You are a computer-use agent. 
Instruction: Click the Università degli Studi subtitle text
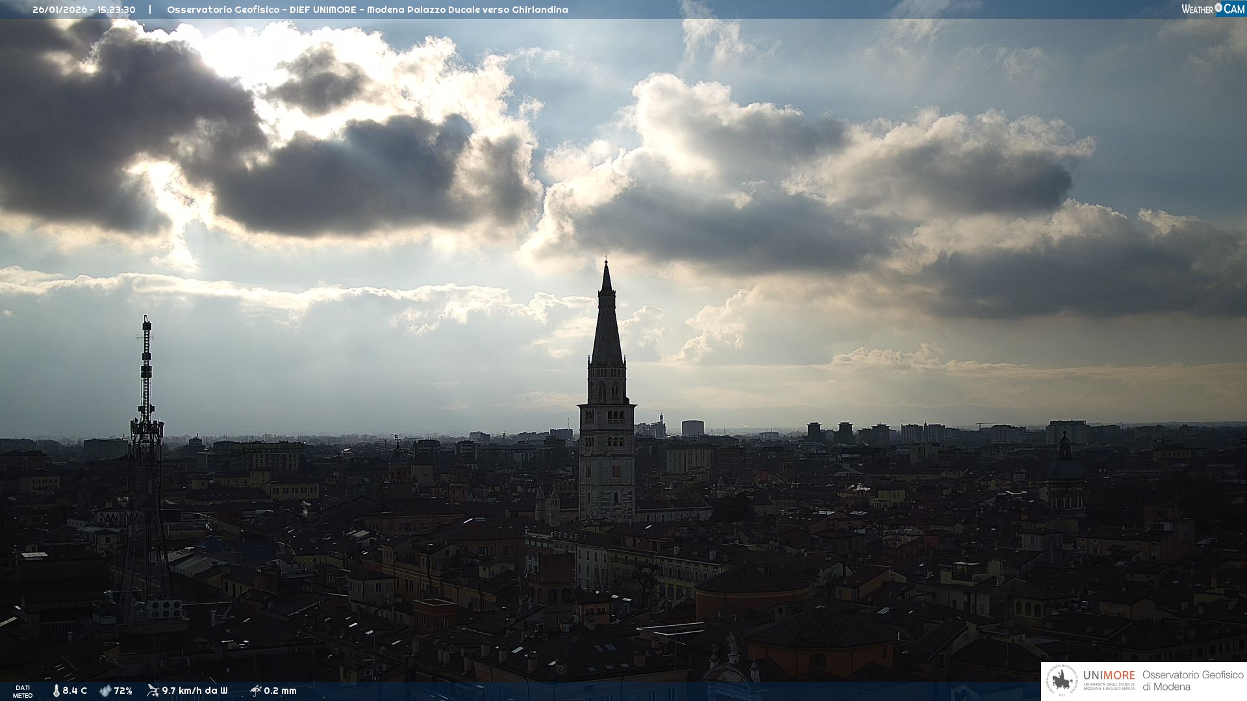pyautogui.click(x=1109, y=686)
